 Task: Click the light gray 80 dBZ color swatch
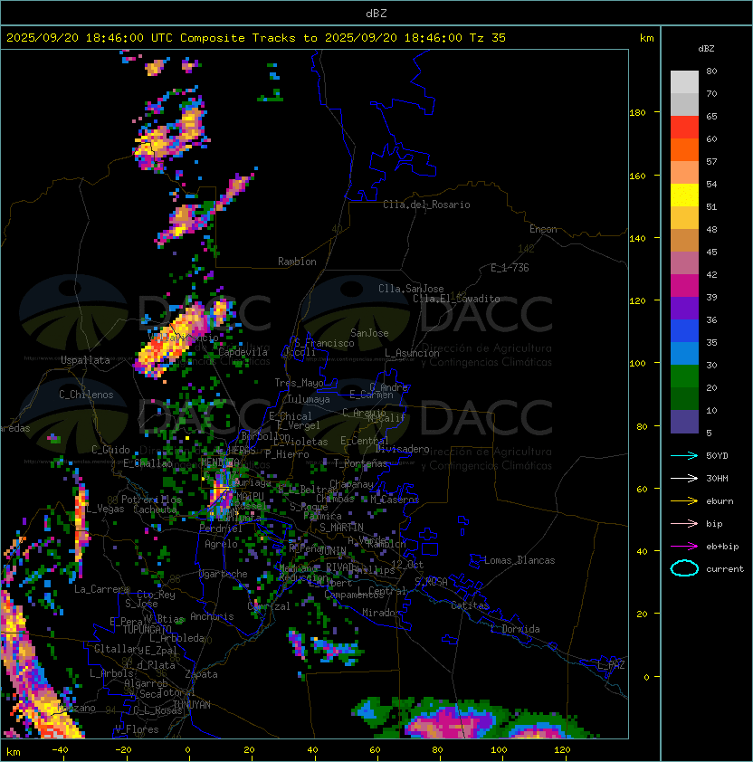(684, 82)
